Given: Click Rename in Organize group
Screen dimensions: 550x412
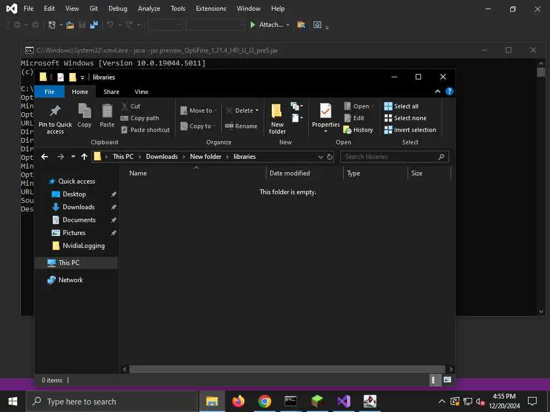Looking at the screenshot, I should click(x=241, y=126).
